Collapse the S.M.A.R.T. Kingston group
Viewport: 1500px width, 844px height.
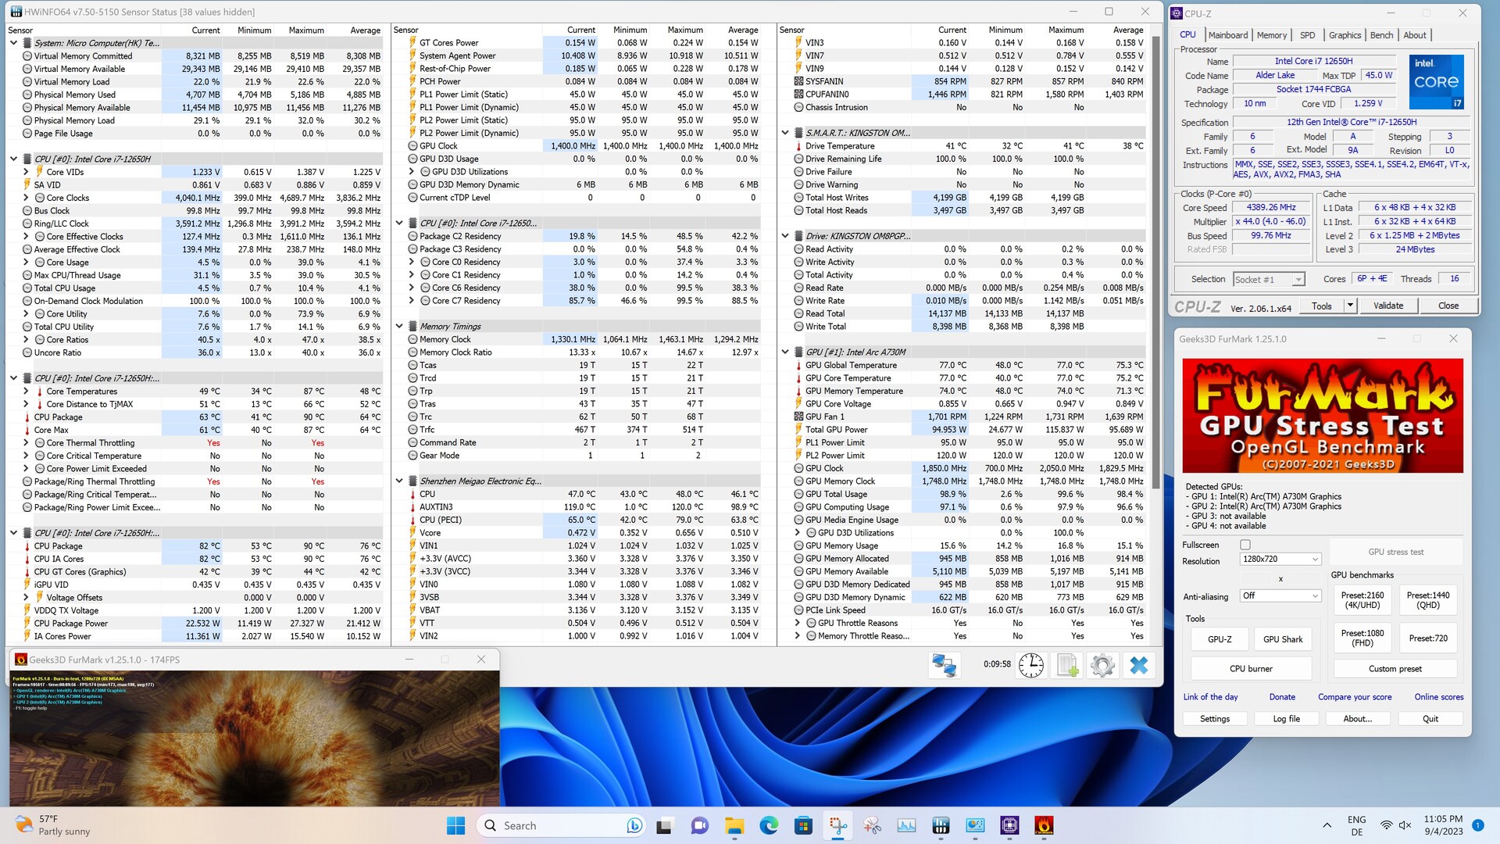pyautogui.click(x=785, y=133)
